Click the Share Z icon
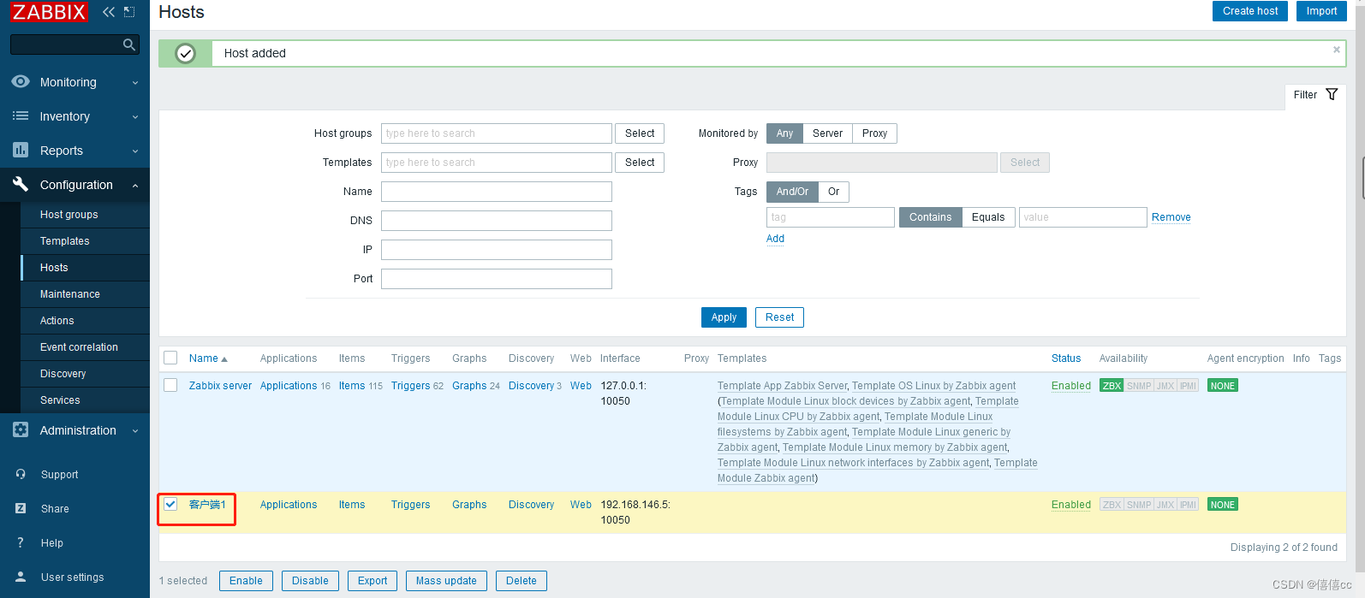The image size is (1365, 598). [x=21, y=508]
